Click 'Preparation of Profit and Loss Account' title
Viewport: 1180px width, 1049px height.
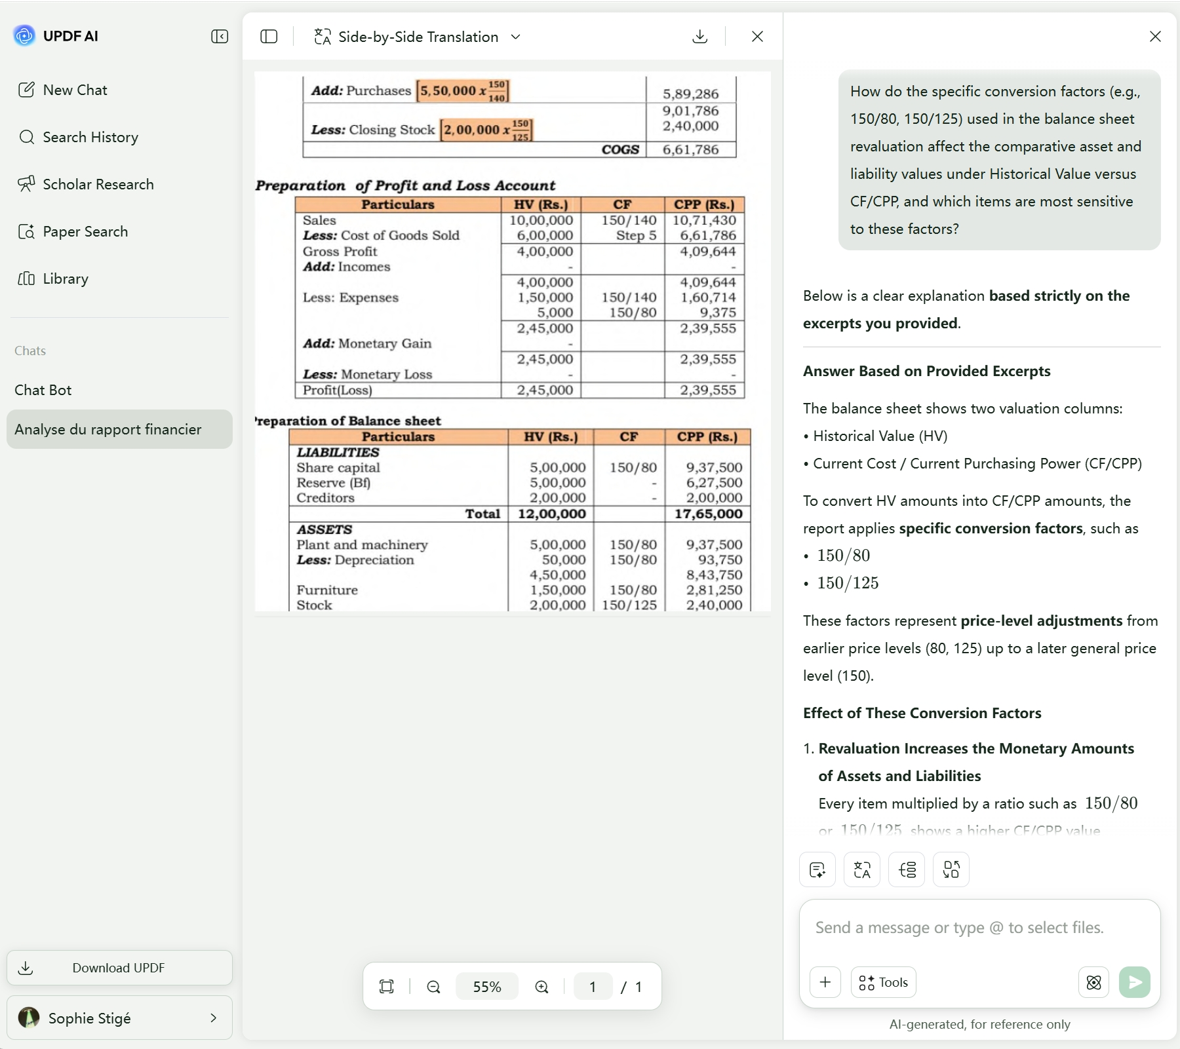click(x=405, y=185)
